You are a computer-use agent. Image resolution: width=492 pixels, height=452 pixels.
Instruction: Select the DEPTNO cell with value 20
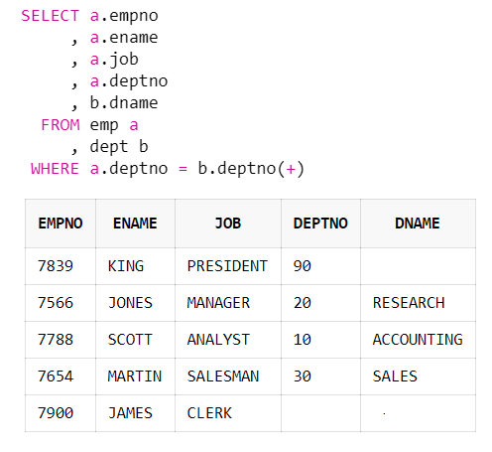(x=320, y=303)
